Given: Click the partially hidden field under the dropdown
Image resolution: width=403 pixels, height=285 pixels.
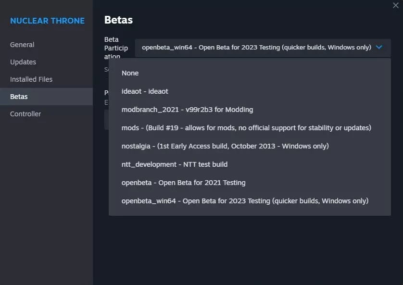Looking at the screenshot, I should click(x=106, y=120).
